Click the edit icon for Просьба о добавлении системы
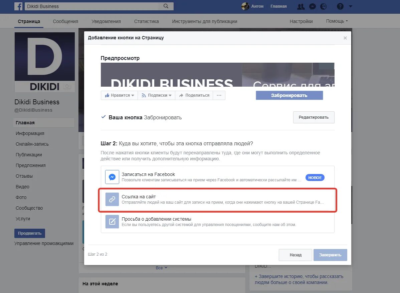This screenshot has height=293, width=400. pyautogui.click(x=112, y=222)
